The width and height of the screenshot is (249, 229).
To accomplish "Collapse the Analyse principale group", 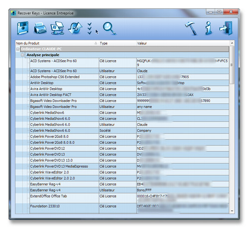I will tap(22, 55).
